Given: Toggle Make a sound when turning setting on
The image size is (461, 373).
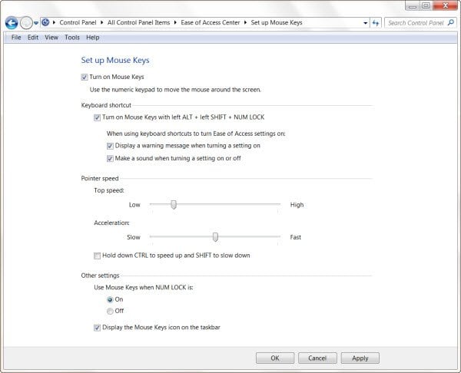Looking at the screenshot, I should tap(110, 159).
